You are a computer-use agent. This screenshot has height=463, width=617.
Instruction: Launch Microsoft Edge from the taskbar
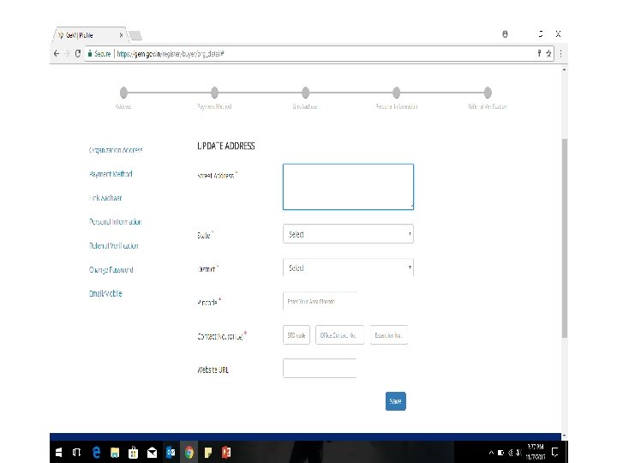coord(96,453)
